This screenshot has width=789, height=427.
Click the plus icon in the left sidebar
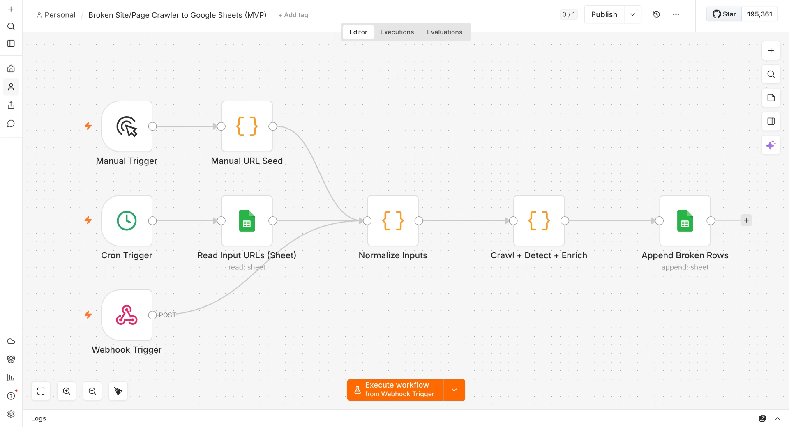coord(11,9)
